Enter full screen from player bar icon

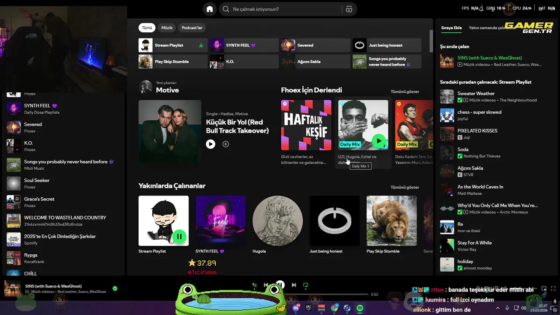pos(553,289)
